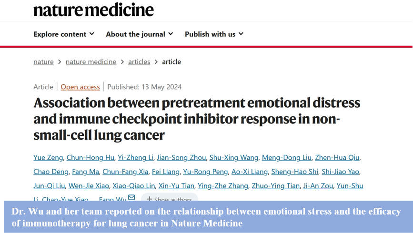Expand the Explore content menu
Image resolution: width=413 pixels, height=235 pixels.
coord(63,34)
